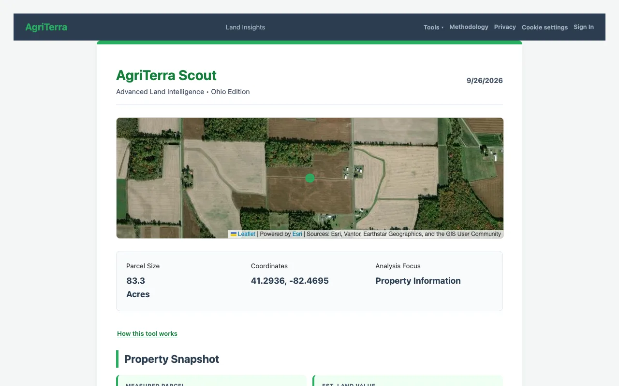Click the Ukraine flag icon beside Leaflet
Viewport: 619px width, 386px height.
(234, 234)
